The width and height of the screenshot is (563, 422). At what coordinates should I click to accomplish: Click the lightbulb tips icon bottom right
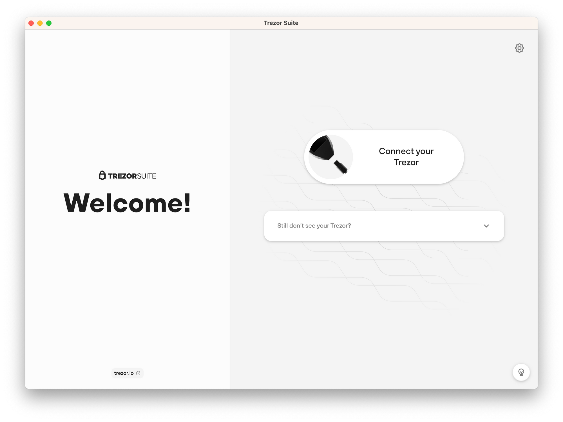pyautogui.click(x=521, y=372)
